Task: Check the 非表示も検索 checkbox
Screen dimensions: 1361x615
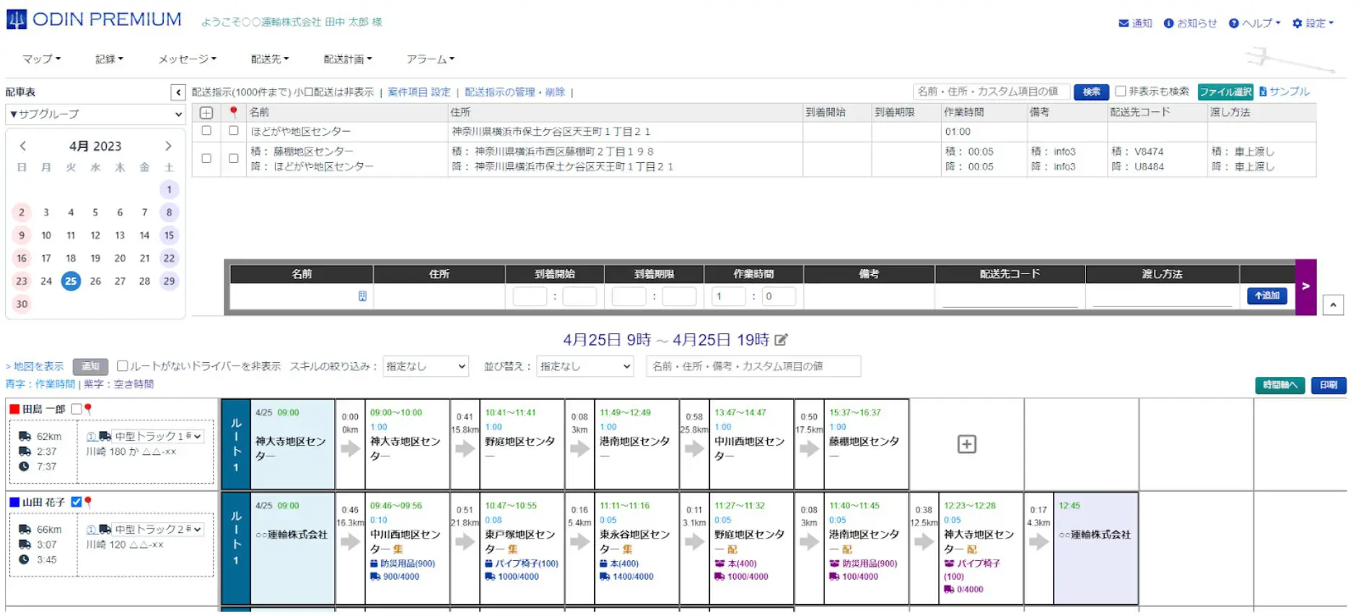Action: (1121, 92)
